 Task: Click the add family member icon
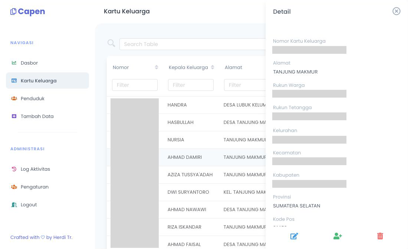pos(338,236)
